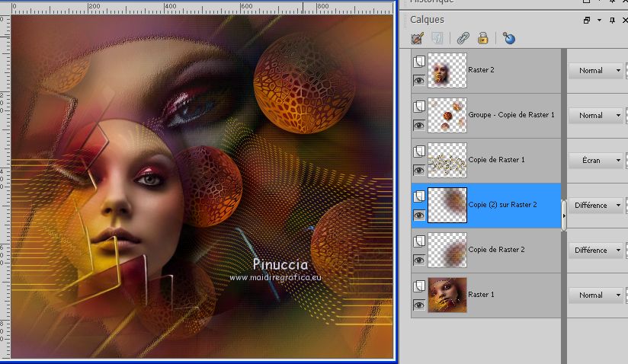Image resolution: width=628 pixels, height=364 pixels.
Task: Open the Calques panel options menu arrow
Action: (600, 20)
